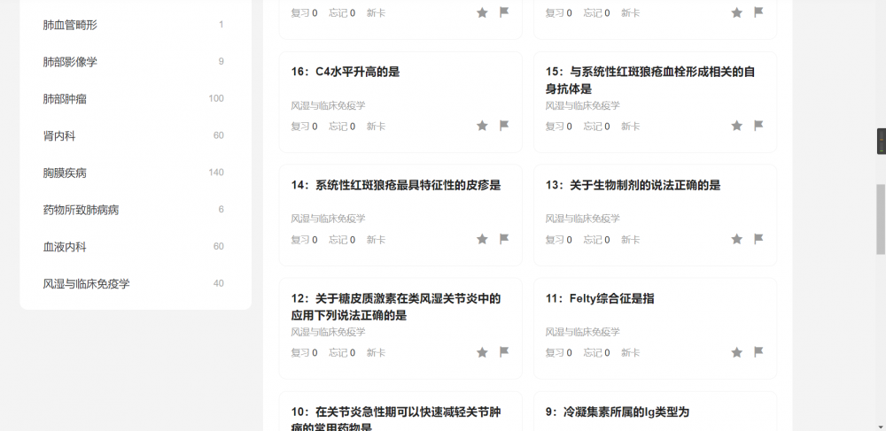Open card 15 about 血栓形成相关的自身抗体
Screen dimensions: 886x431
point(649,81)
